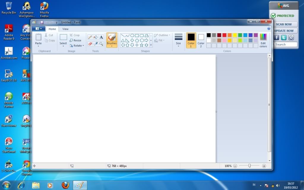
Task: Select the Magnifier tool
Action: 101,44
